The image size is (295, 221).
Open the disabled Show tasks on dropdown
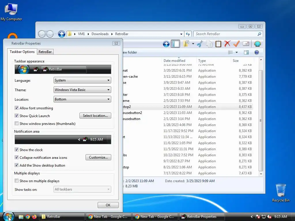click(x=82, y=189)
